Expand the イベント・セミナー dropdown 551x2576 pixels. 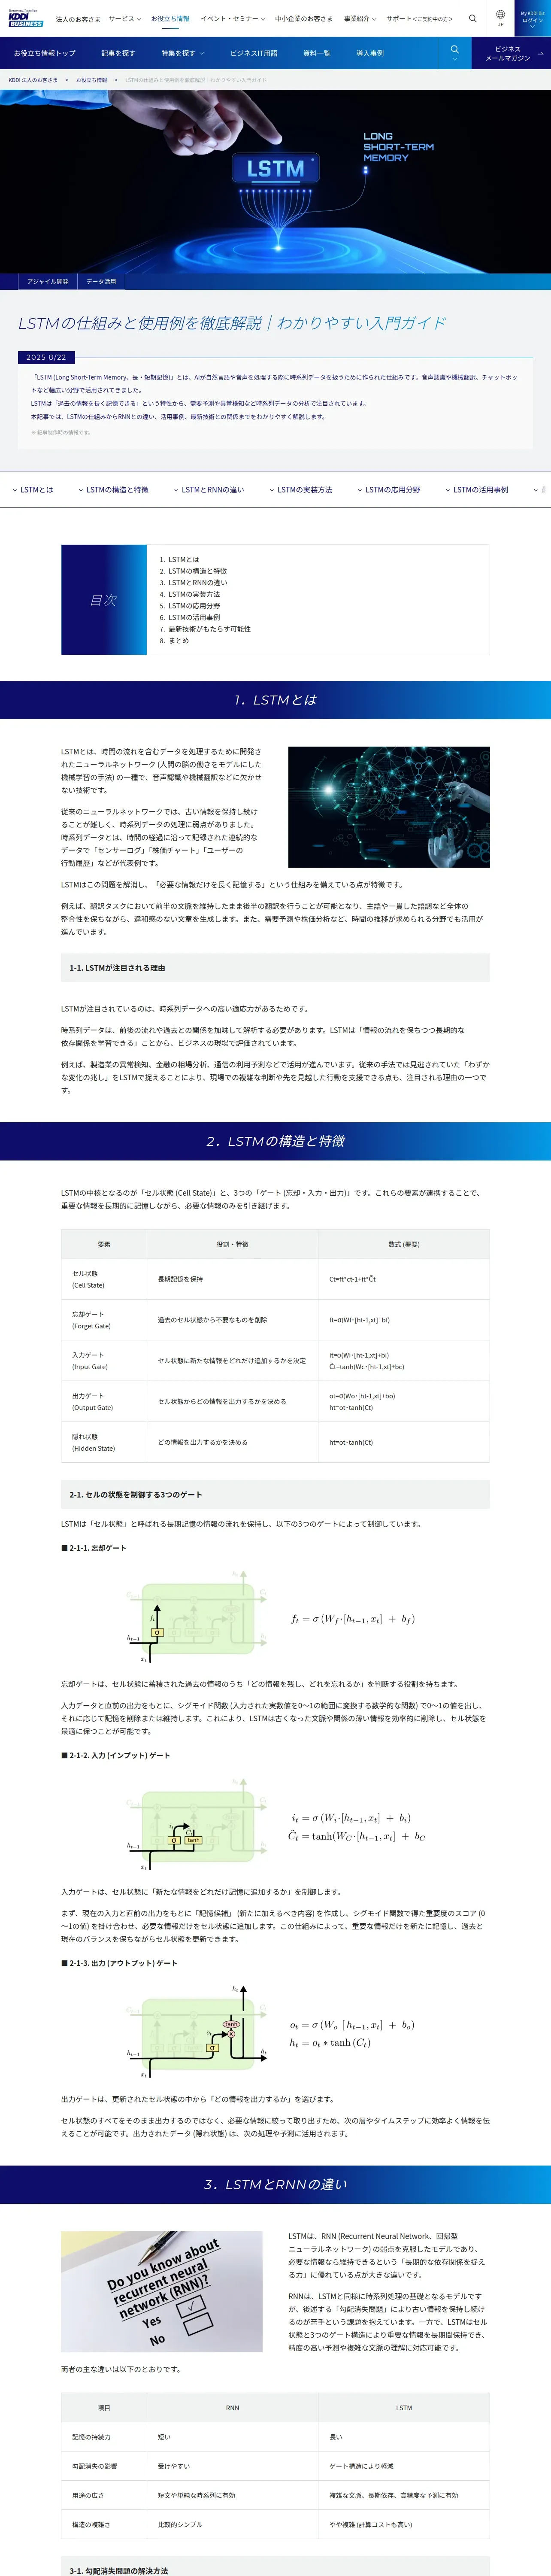click(x=232, y=19)
